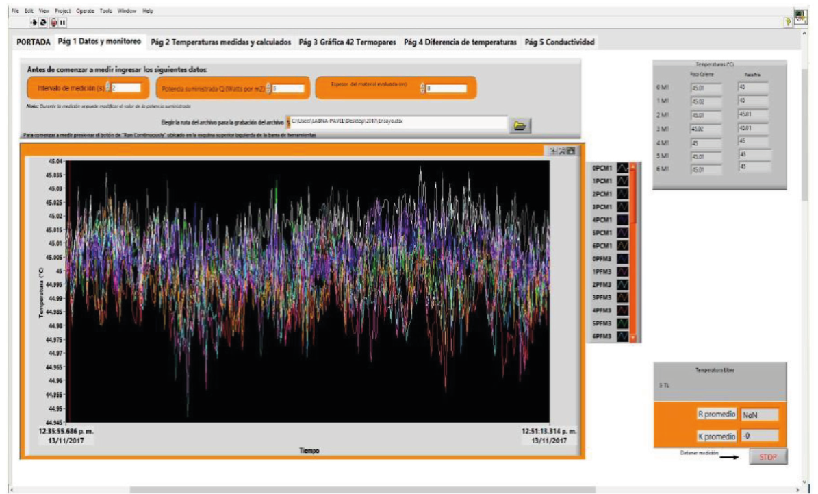Screen dimensions: 818x494
Task: Click the file path browse options arrow
Action: [x=287, y=123]
